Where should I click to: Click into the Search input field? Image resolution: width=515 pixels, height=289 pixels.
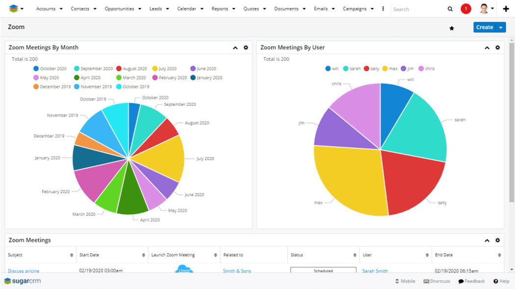(417, 9)
